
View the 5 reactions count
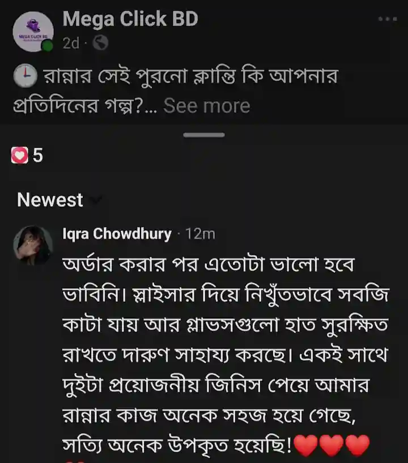(x=37, y=155)
